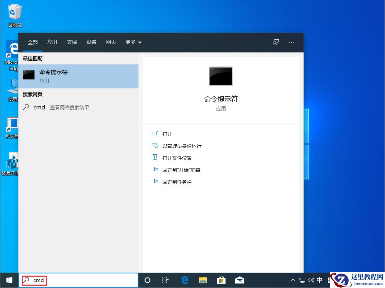385x288 pixels.
Task: Expand hidden icons with the tray chevron
Action: 293,280
